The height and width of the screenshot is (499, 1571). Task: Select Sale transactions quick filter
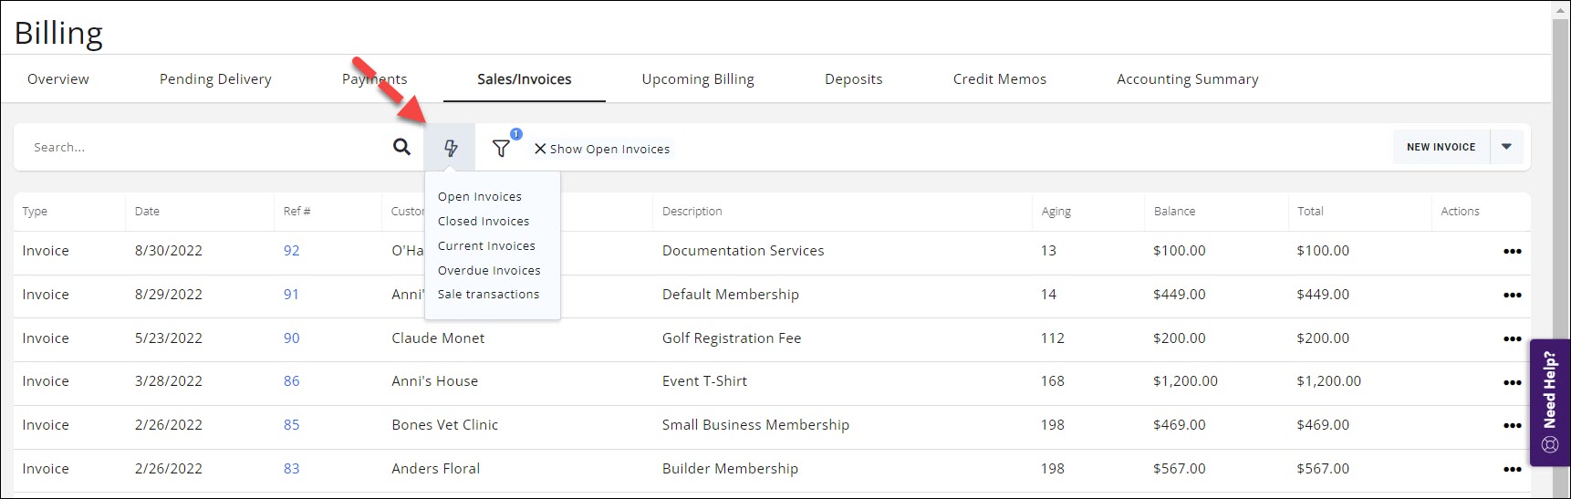[488, 295]
